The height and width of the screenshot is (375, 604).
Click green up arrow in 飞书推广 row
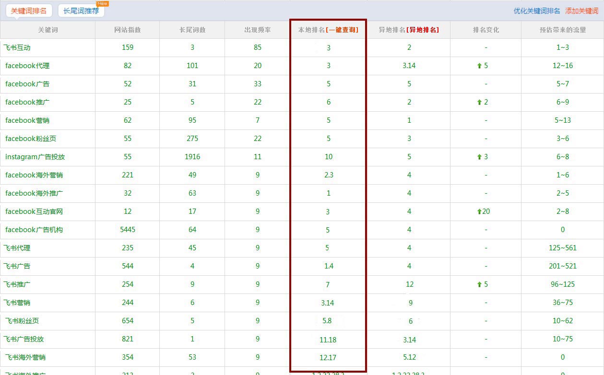click(x=479, y=284)
